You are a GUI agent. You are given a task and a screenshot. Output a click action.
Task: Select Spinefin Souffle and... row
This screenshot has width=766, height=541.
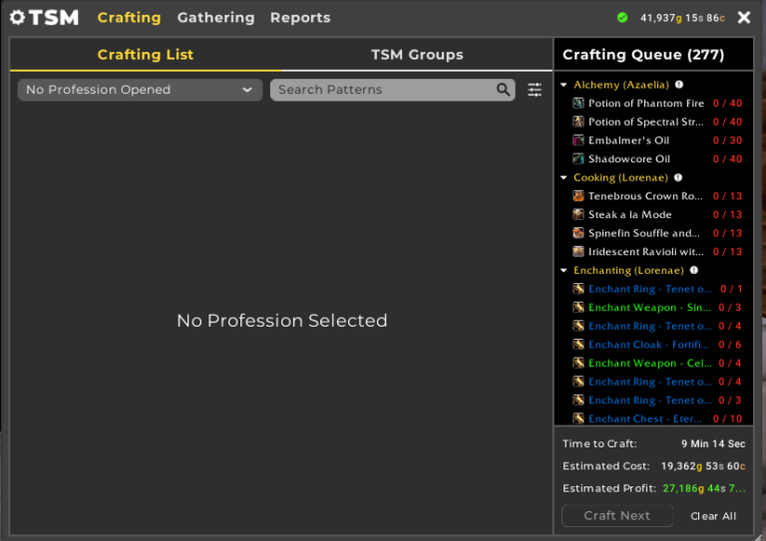[x=653, y=233]
